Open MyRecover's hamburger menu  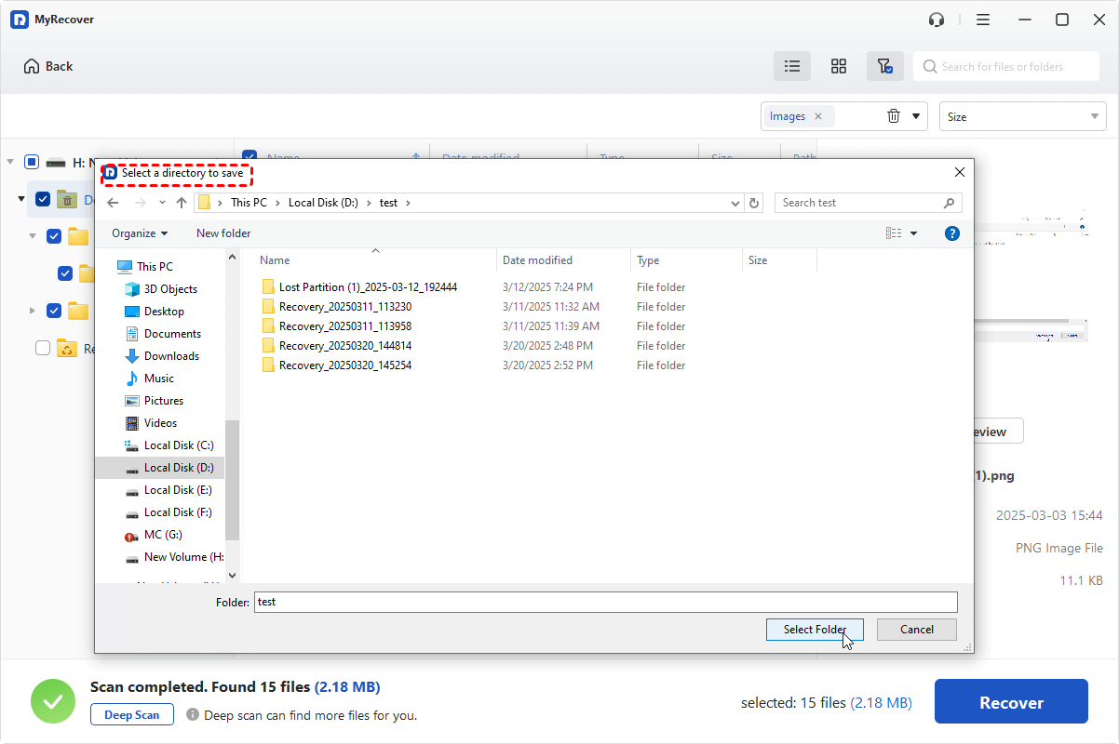click(x=983, y=20)
